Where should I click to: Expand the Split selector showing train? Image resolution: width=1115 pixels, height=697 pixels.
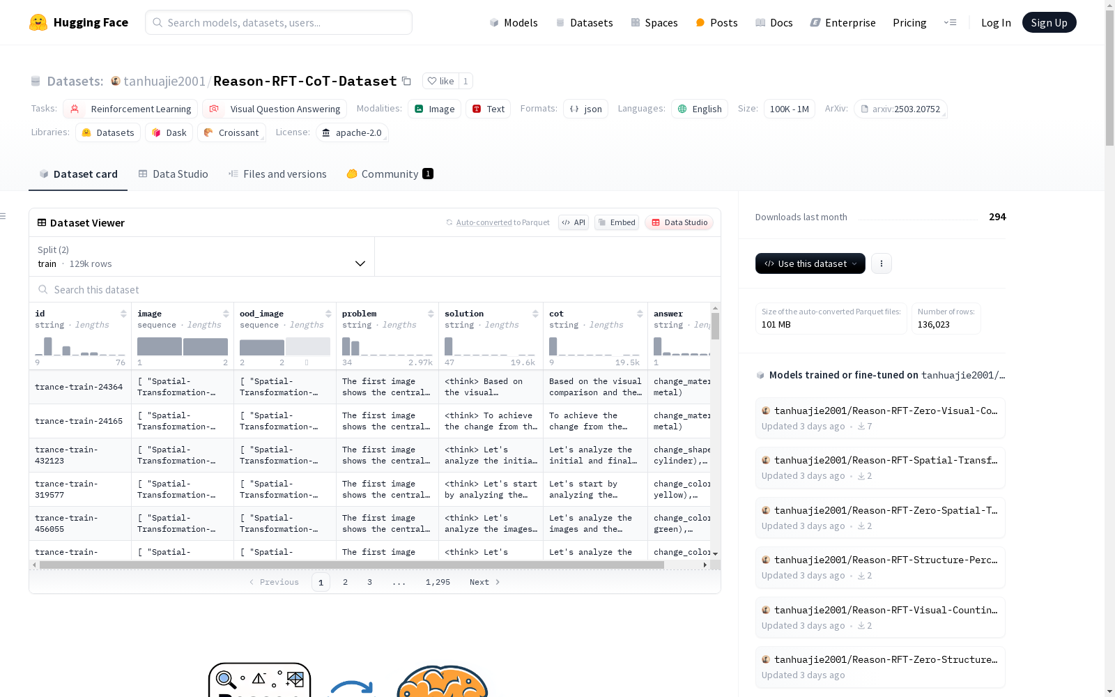tap(202, 256)
